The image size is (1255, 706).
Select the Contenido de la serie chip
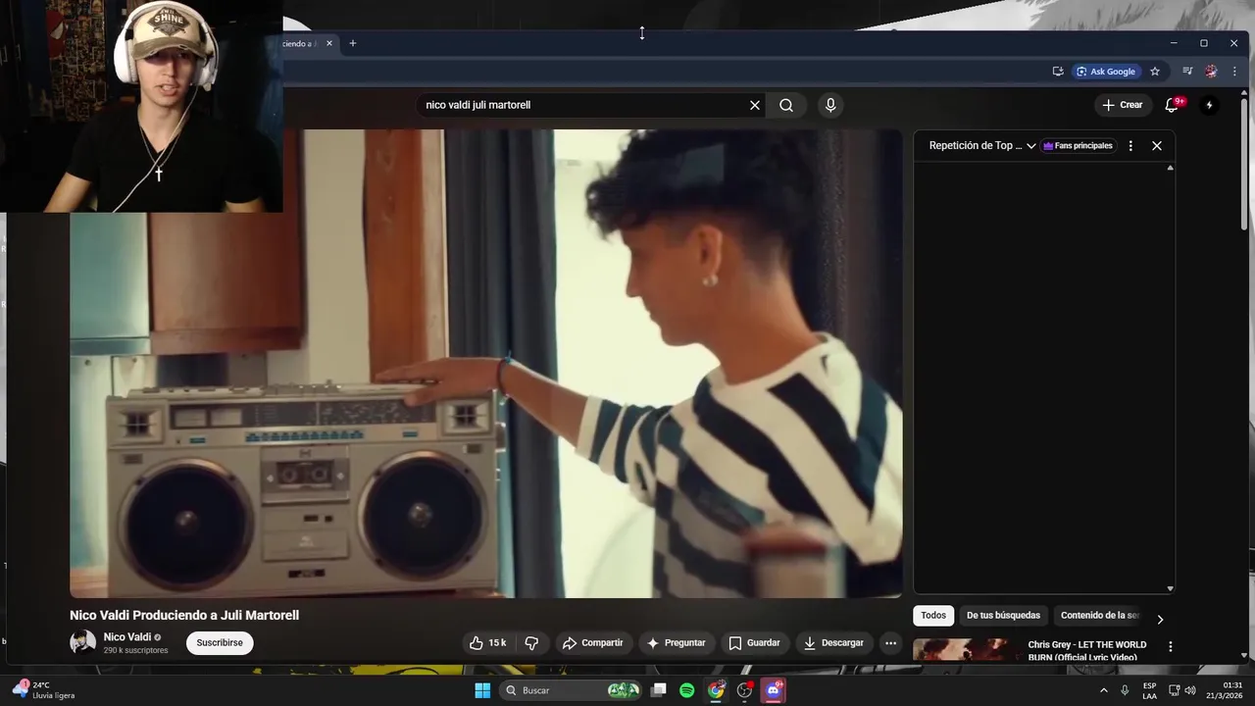1099,616
